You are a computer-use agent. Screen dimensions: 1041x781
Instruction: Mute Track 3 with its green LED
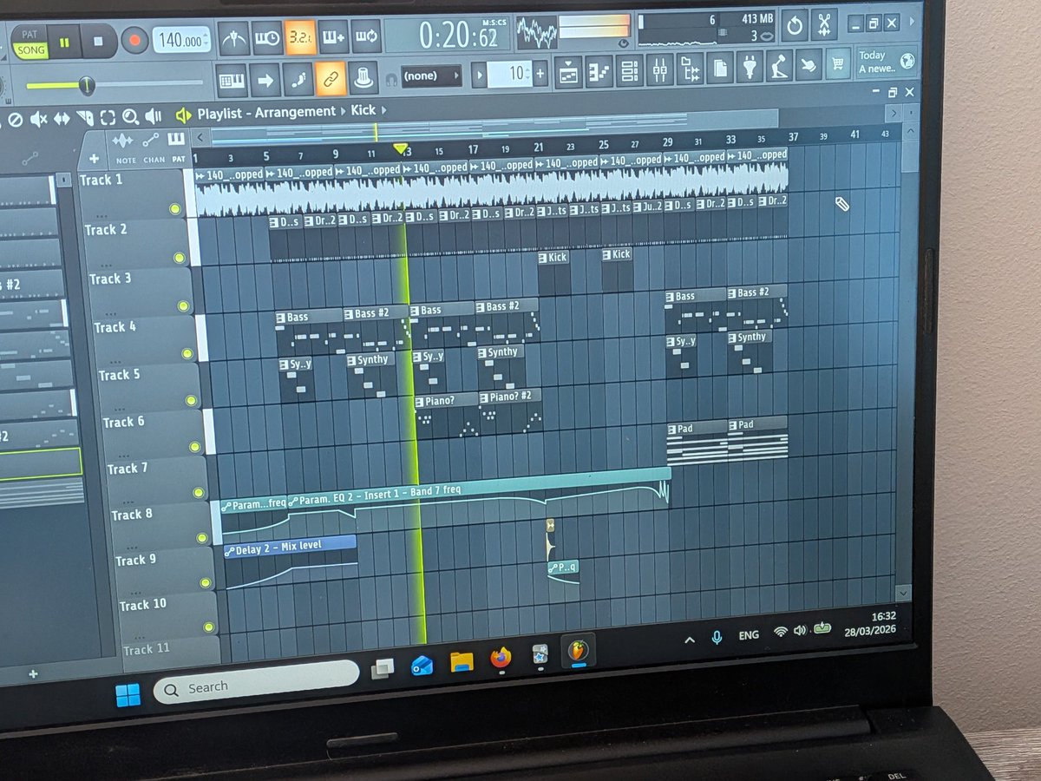click(183, 306)
